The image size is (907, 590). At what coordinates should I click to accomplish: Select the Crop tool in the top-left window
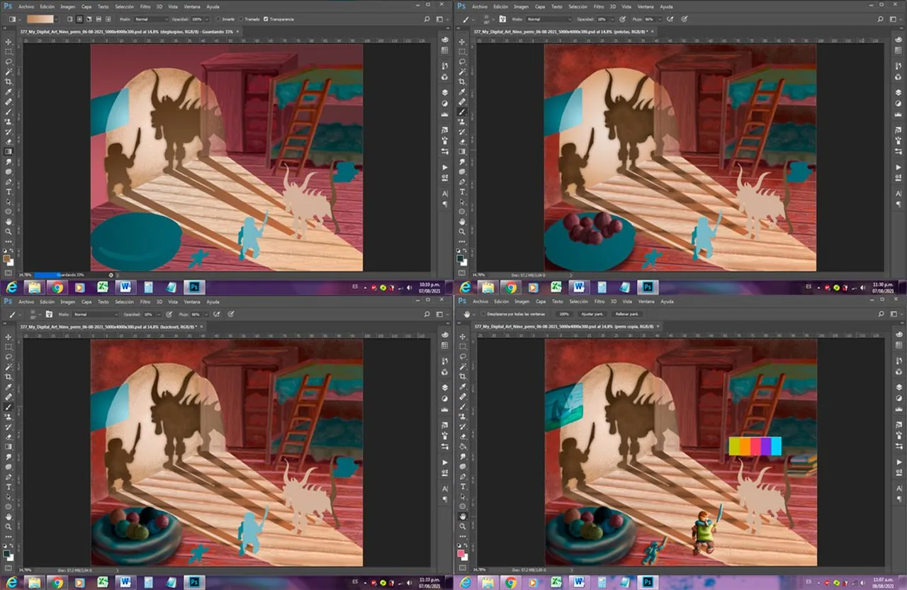coord(9,81)
